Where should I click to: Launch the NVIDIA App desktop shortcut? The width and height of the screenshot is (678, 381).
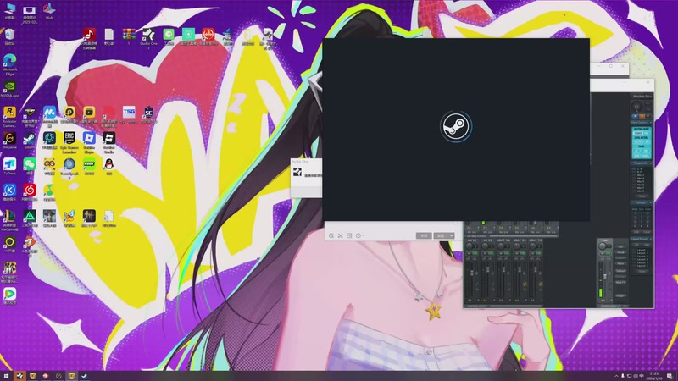tap(9, 87)
